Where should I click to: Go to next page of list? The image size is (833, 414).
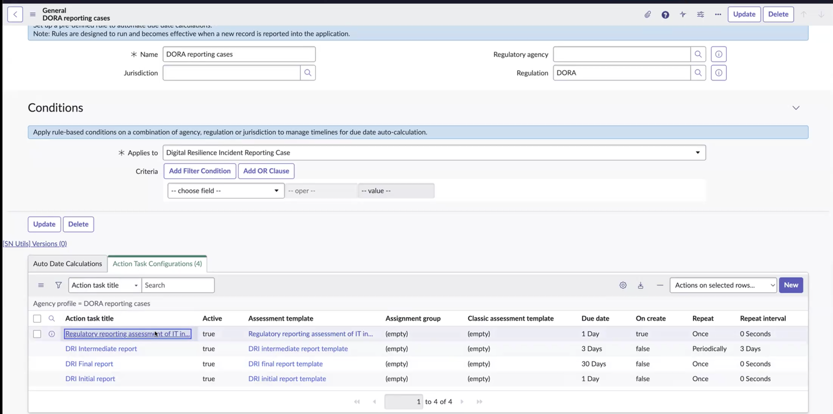coord(462,401)
